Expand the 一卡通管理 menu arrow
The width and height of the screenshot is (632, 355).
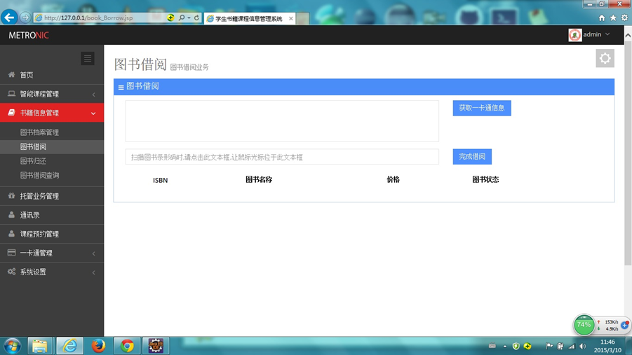click(x=93, y=253)
